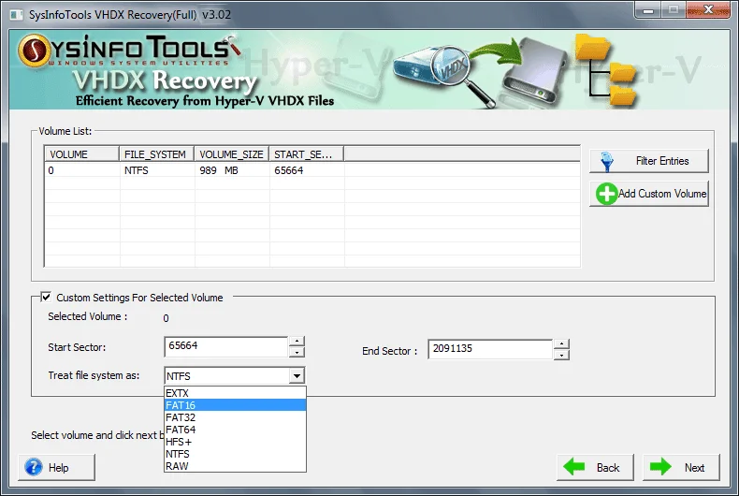This screenshot has width=739, height=496.
Task: Decrease the Start Sector value with down arrow
Action: click(297, 352)
